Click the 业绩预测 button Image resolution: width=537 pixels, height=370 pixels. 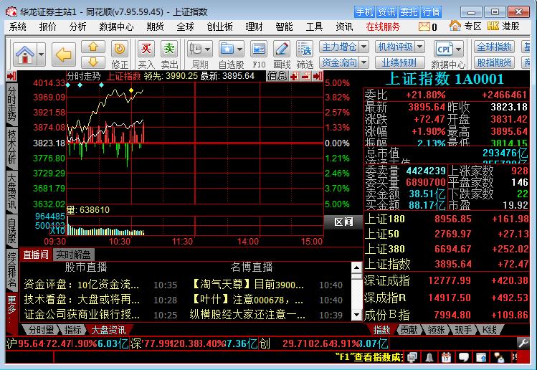tap(399, 62)
